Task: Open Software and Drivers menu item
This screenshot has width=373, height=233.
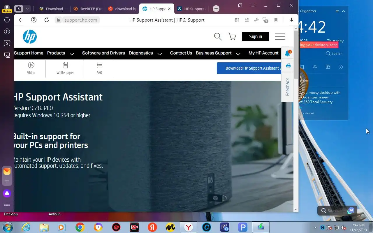Action: (x=103, y=53)
